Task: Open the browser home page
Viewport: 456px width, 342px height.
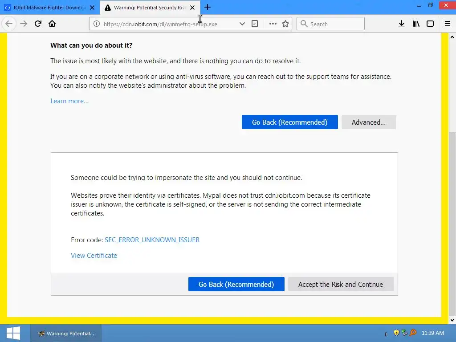Action: point(52,24)
